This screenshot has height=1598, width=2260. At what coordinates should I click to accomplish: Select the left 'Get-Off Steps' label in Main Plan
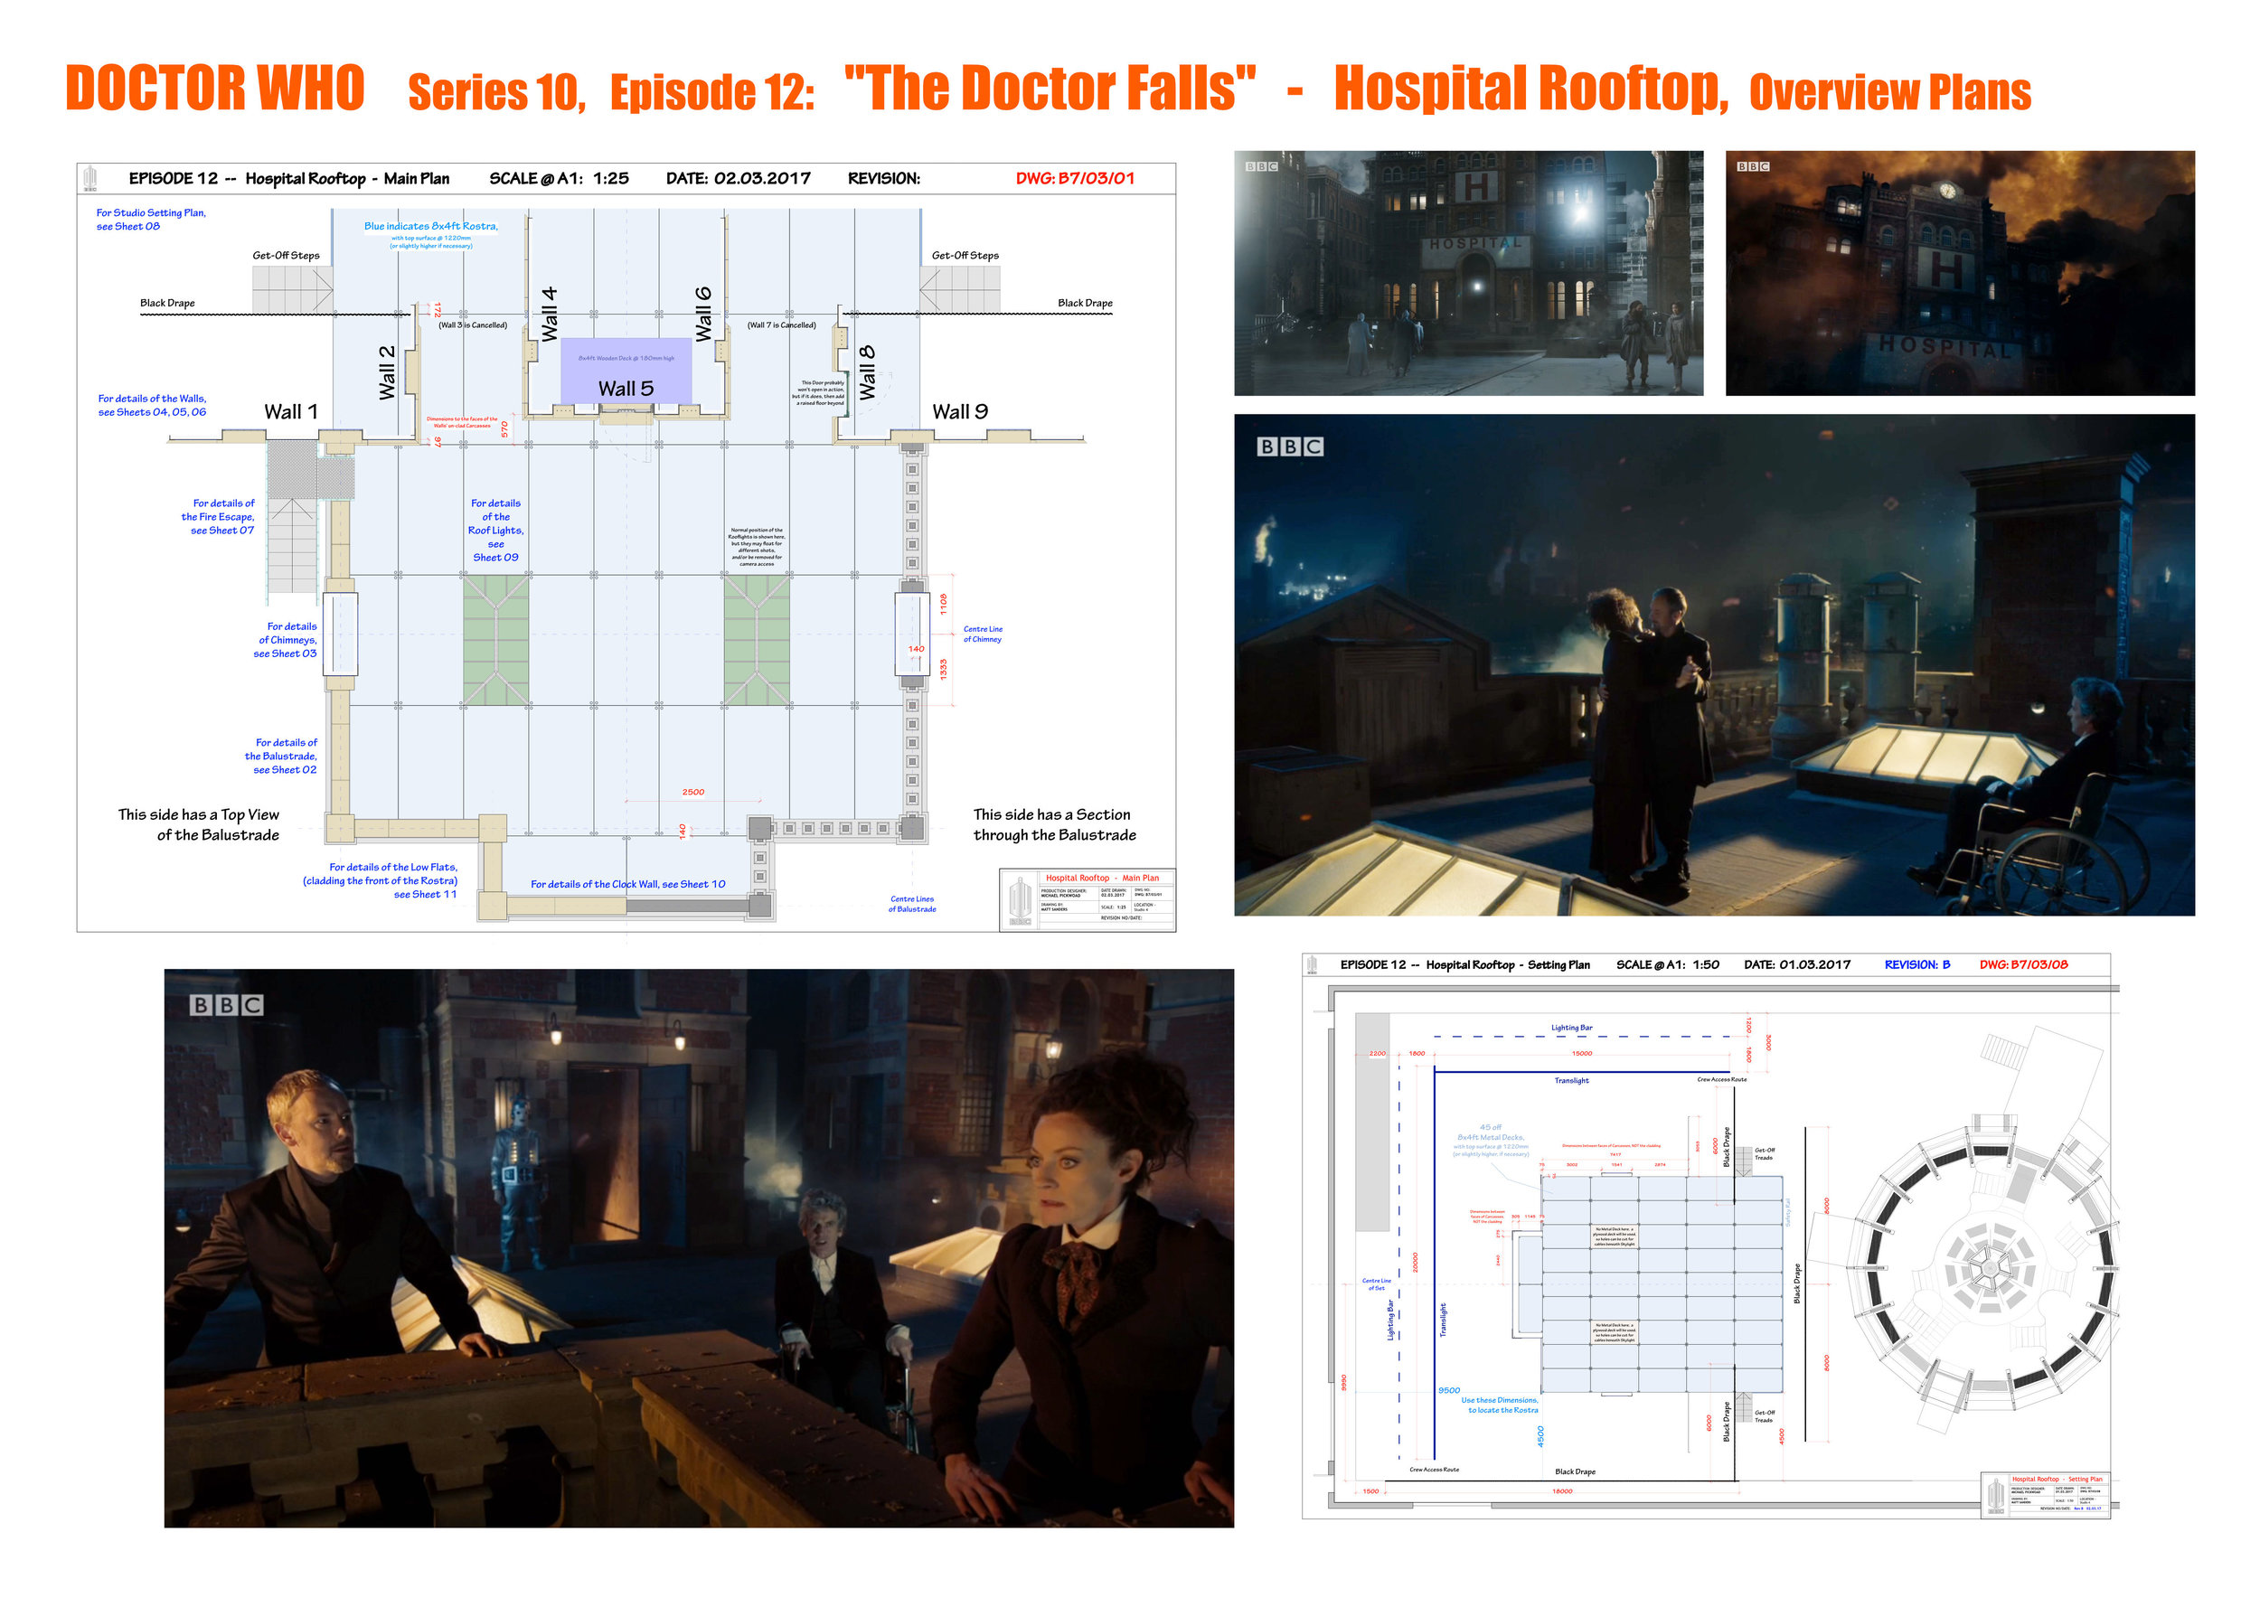coord(286,256)
